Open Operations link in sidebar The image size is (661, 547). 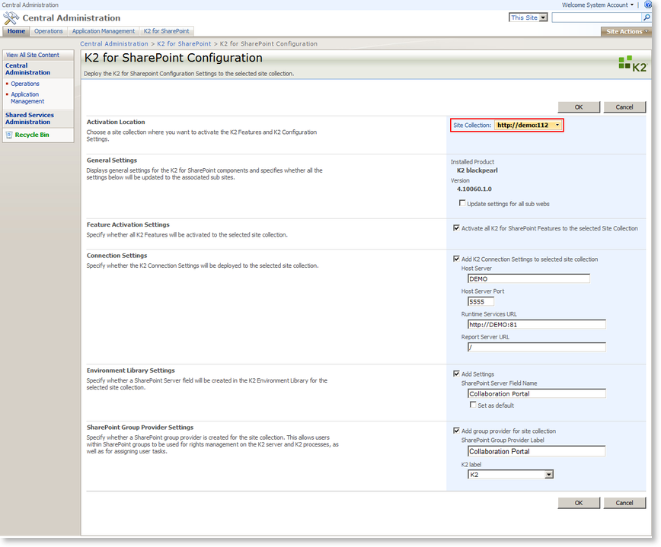(25, 84)
